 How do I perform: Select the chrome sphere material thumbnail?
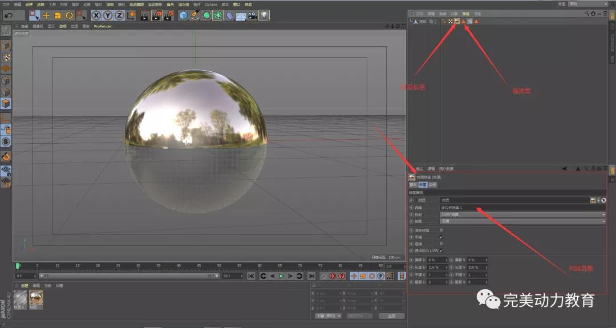coord(36,297)
